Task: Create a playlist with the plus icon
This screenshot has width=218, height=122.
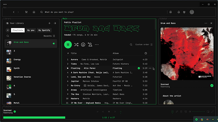Action: [x=49, y=23]
